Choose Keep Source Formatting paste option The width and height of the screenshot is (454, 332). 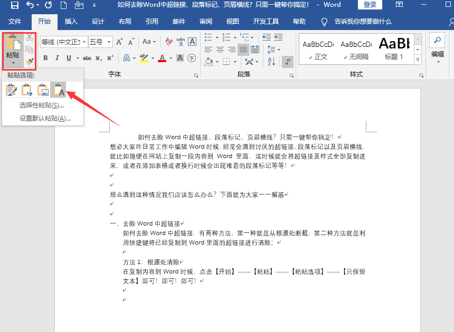coord(11,90)
